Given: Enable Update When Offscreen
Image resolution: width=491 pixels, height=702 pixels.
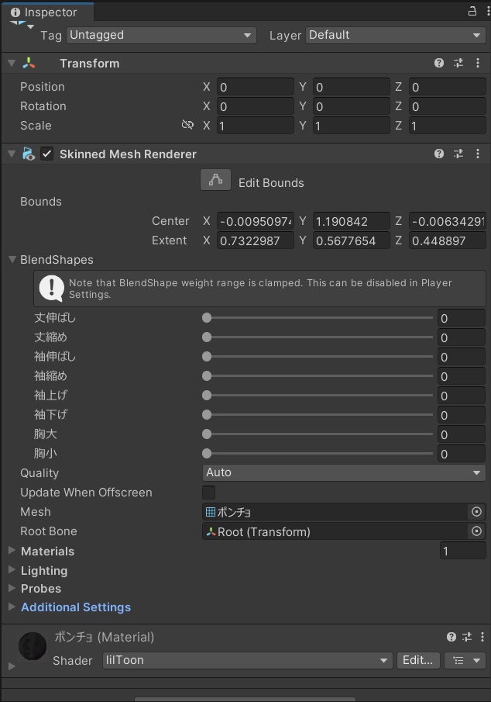Looking at the screenshot, I should click(x=208, y=493).
